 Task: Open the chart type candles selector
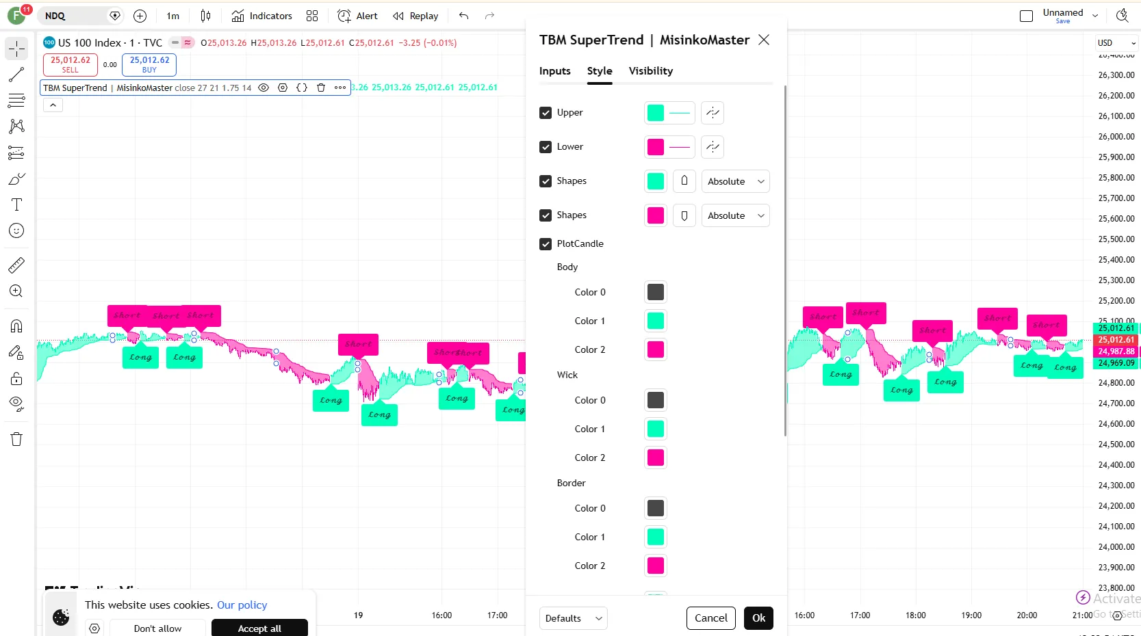tap(205, 16)
